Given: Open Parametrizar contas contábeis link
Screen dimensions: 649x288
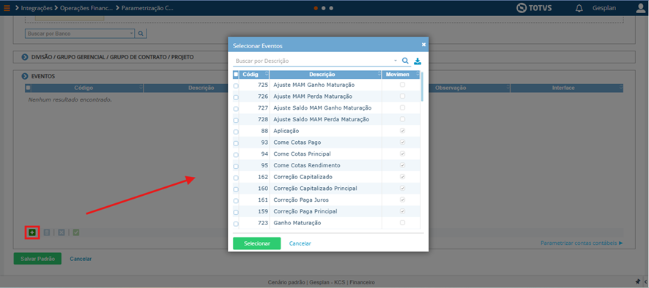Looking at the screenshot, I should tap(582, 243).
